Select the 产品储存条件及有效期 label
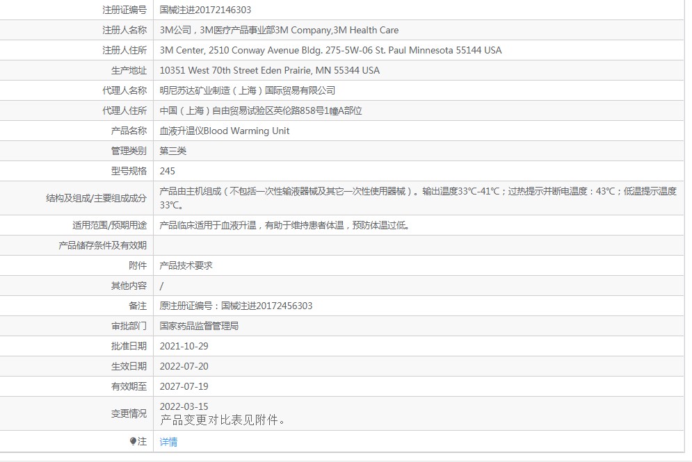The width and height of the screenshot is (692, 462). [102, 245]
